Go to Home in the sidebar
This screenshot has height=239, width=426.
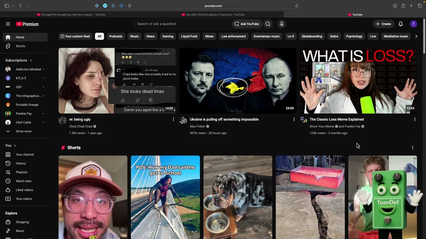coord(25,37)
